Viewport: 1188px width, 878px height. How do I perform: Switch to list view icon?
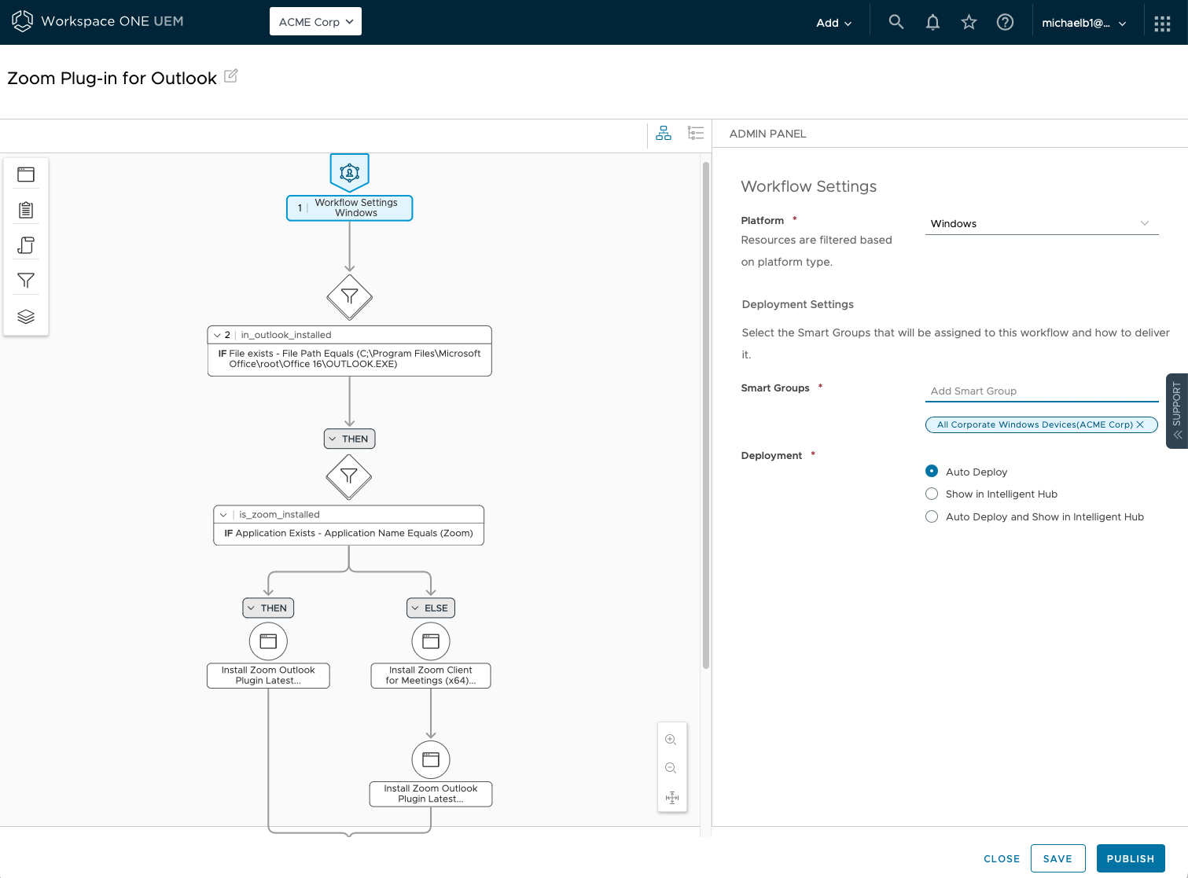[x=695, y=134]
